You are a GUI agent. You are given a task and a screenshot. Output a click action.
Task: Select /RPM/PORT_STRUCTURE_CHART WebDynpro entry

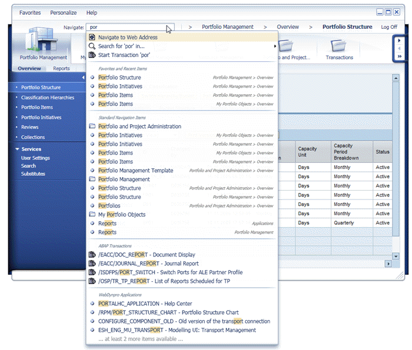(x=182, y=312)
